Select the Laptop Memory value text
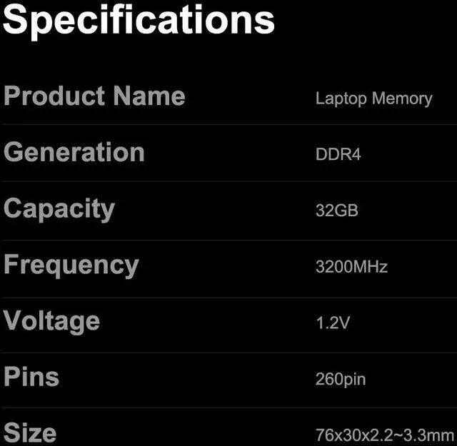 tap(373, 98)
